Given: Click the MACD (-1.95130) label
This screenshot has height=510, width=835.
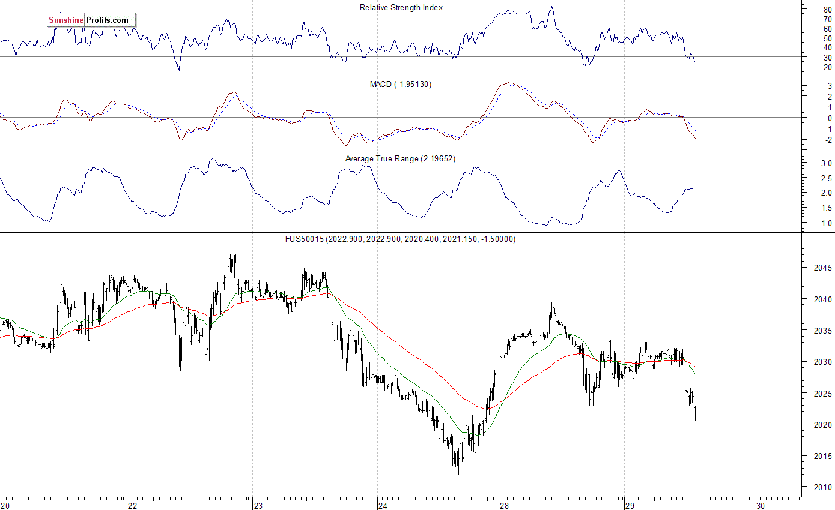Looking at the screenshot, I should click(400, 84).
